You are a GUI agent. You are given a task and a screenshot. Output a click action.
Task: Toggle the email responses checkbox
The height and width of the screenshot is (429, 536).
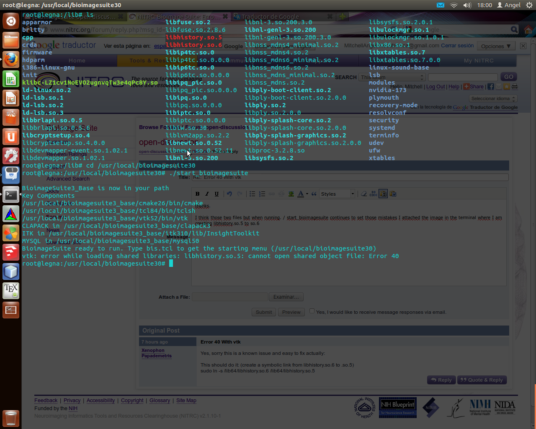pyautogui.click(x=312, y=311)
